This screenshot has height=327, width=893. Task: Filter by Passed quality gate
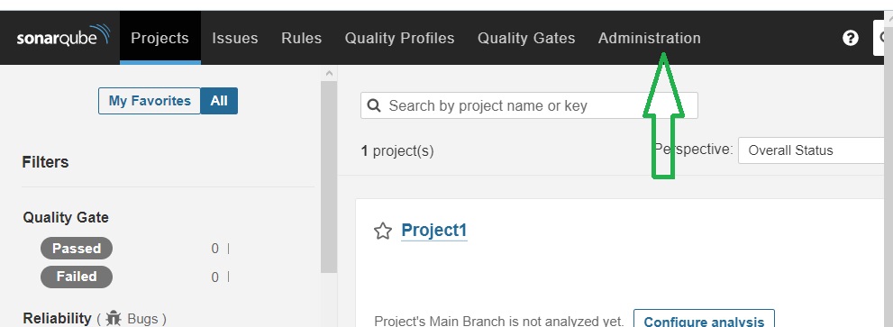[77, 249]
